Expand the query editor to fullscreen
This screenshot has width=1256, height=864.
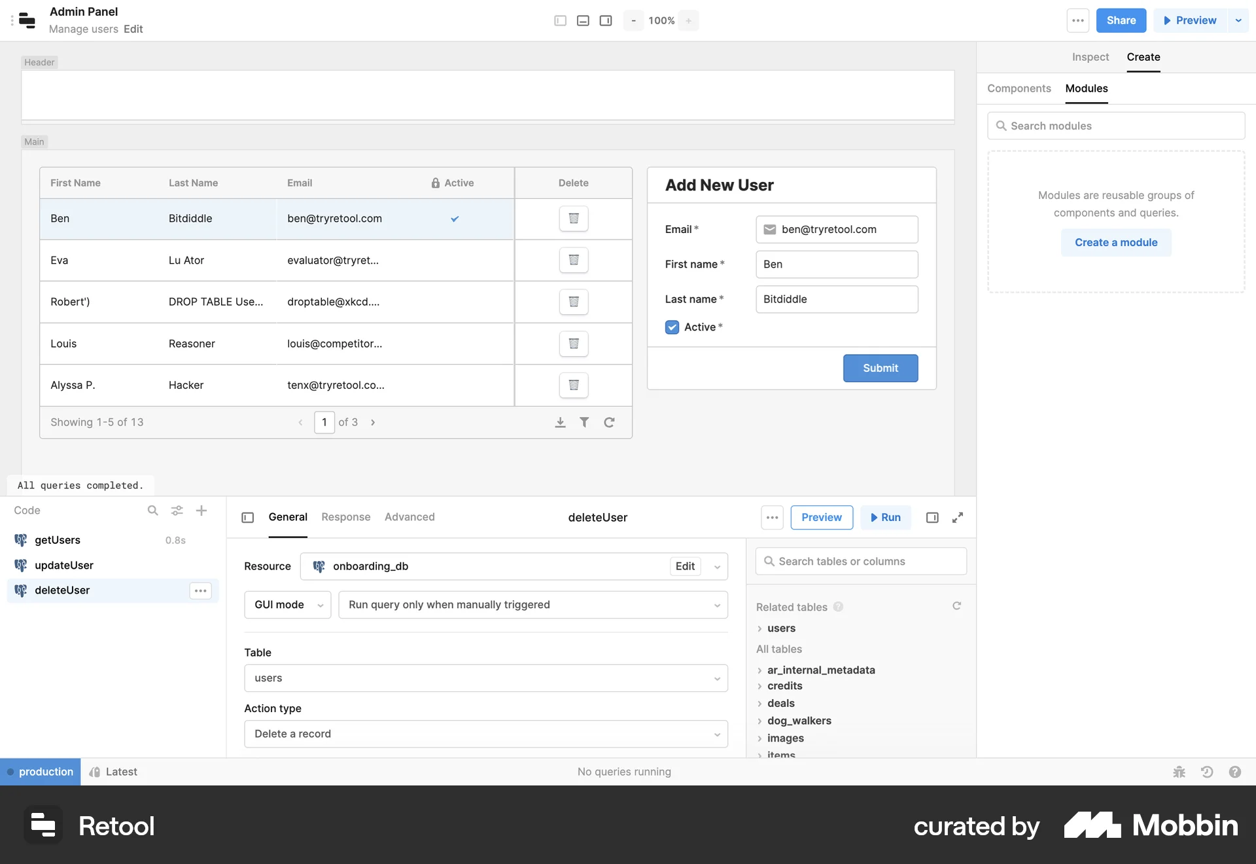tap(958, 517)
